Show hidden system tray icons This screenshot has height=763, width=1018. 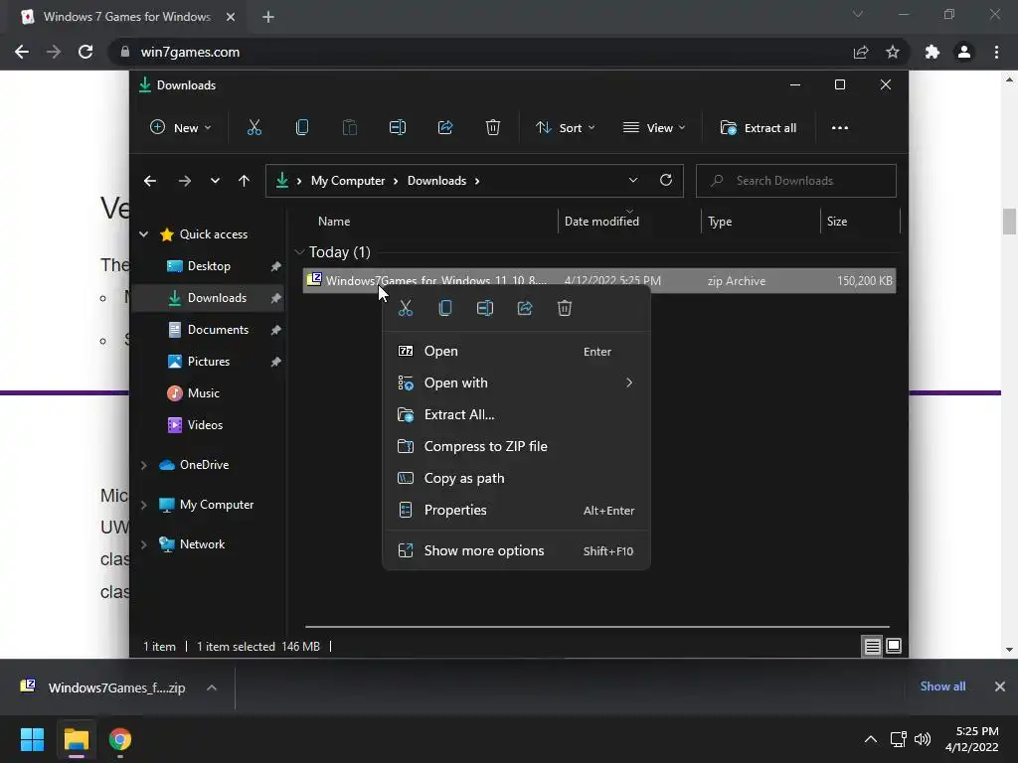click(x=871, y=739)
